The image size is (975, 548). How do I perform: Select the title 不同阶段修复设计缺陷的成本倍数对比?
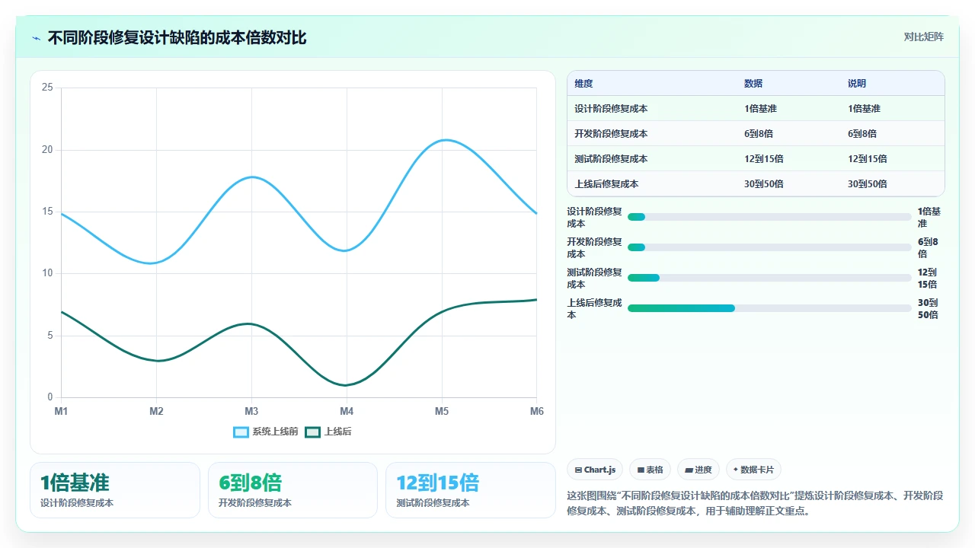(177, 38)
